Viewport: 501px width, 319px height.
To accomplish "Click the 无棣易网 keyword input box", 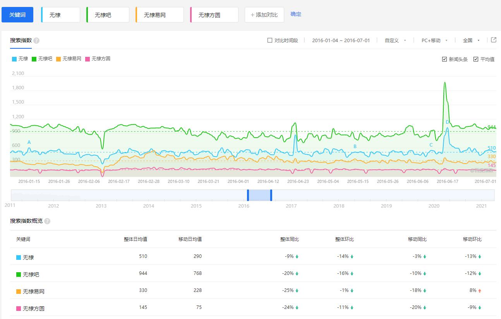I will click(160, 15).
